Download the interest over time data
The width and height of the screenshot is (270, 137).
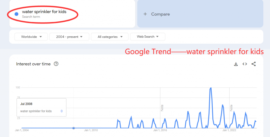pyautogui.click(x=236, y=64)
